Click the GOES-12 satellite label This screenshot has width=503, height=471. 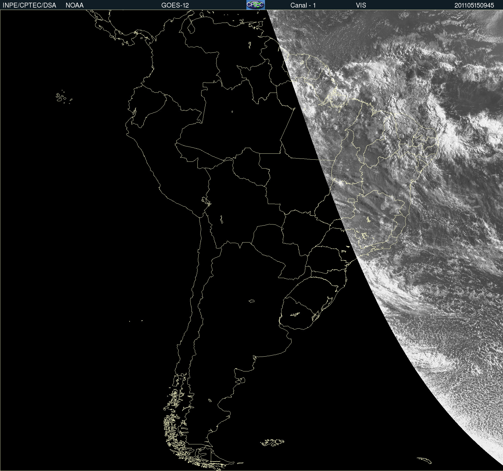[175, 5]
